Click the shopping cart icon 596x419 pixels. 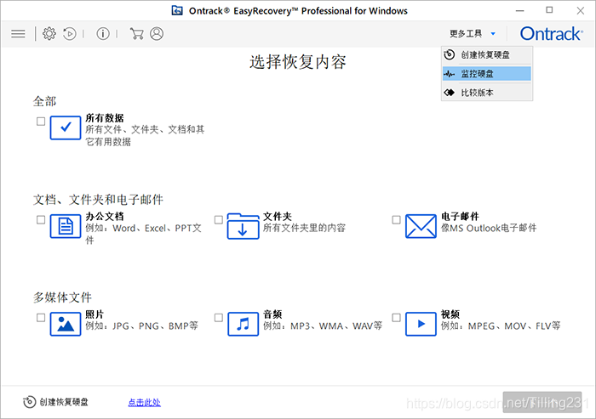[x=136, y=34]
